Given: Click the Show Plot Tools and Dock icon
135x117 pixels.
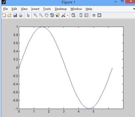Looking at the screenshot, I should click(99, 15).
